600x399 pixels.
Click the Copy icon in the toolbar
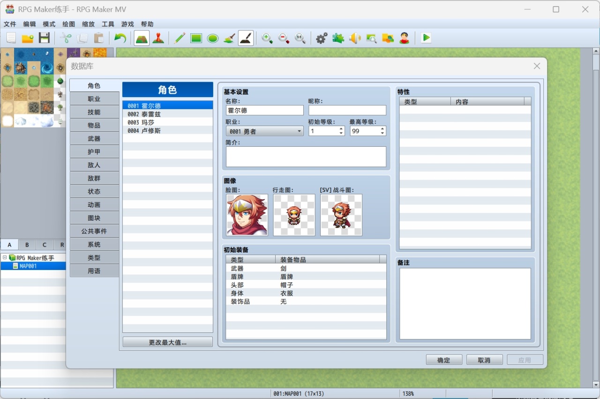tap(82, 38)
